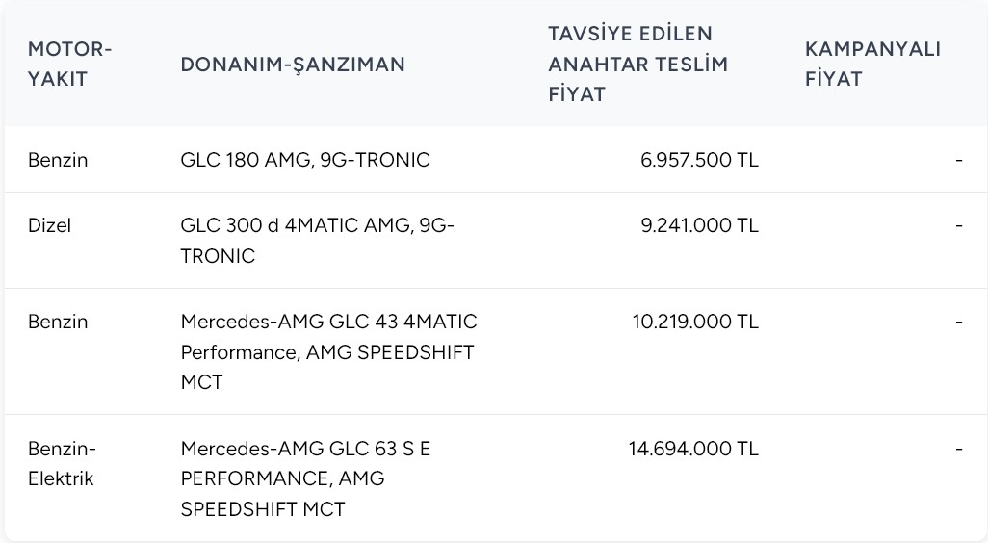Click GLC 300 d 4MATIC AMG entry
This screenshot has height=543, width=988.
coord(317,240)
